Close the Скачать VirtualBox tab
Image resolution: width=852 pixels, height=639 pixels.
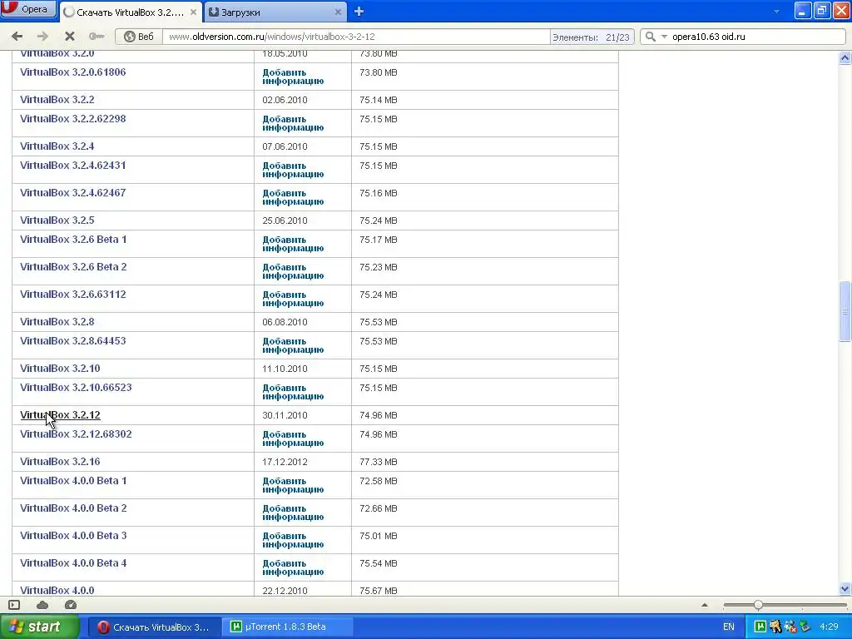(x=193, y=12)
